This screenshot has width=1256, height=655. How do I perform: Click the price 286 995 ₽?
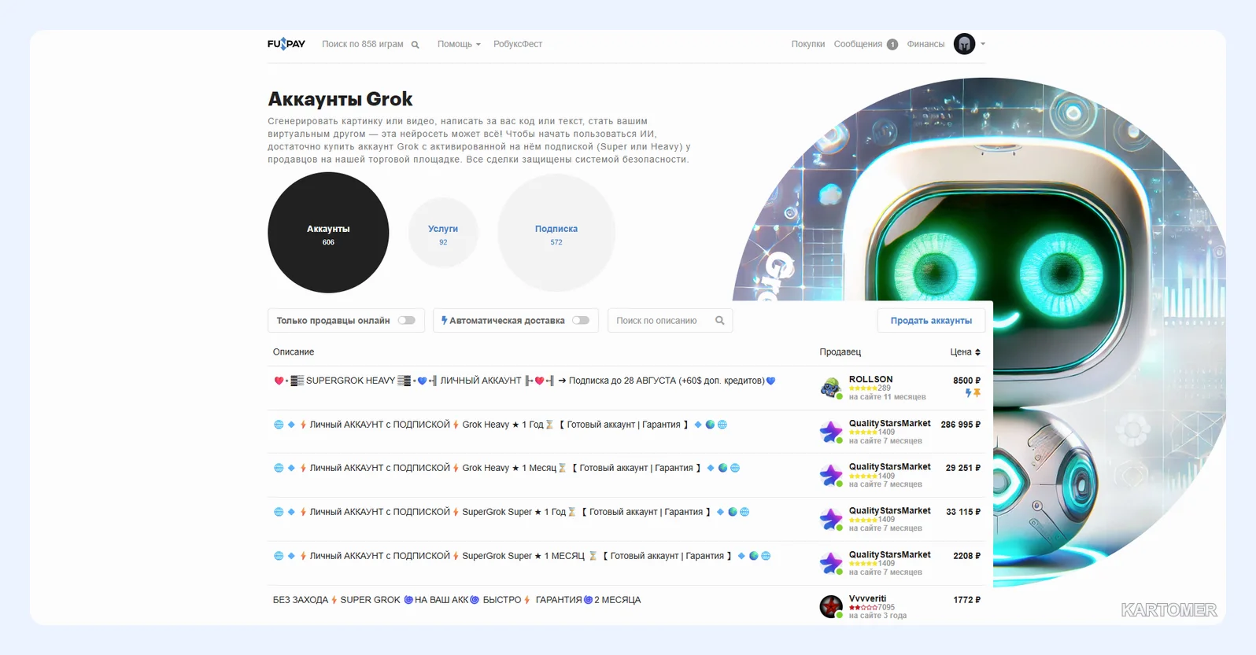click(x=960, y=425)
